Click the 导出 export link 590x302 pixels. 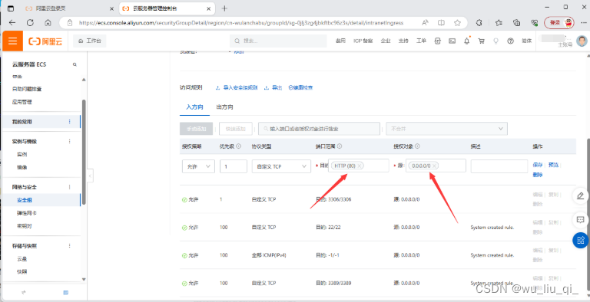pyautogui.click(x=273, y=87)
